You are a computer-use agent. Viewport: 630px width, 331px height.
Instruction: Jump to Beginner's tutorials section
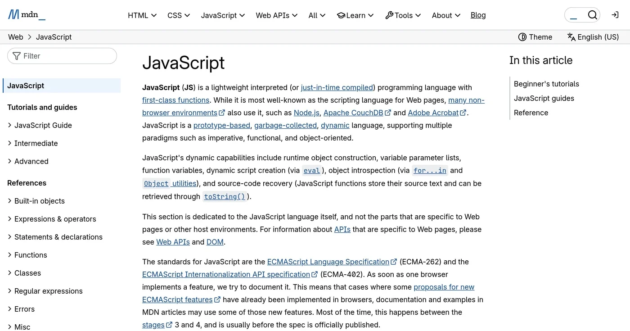click(x=546, y=84)
